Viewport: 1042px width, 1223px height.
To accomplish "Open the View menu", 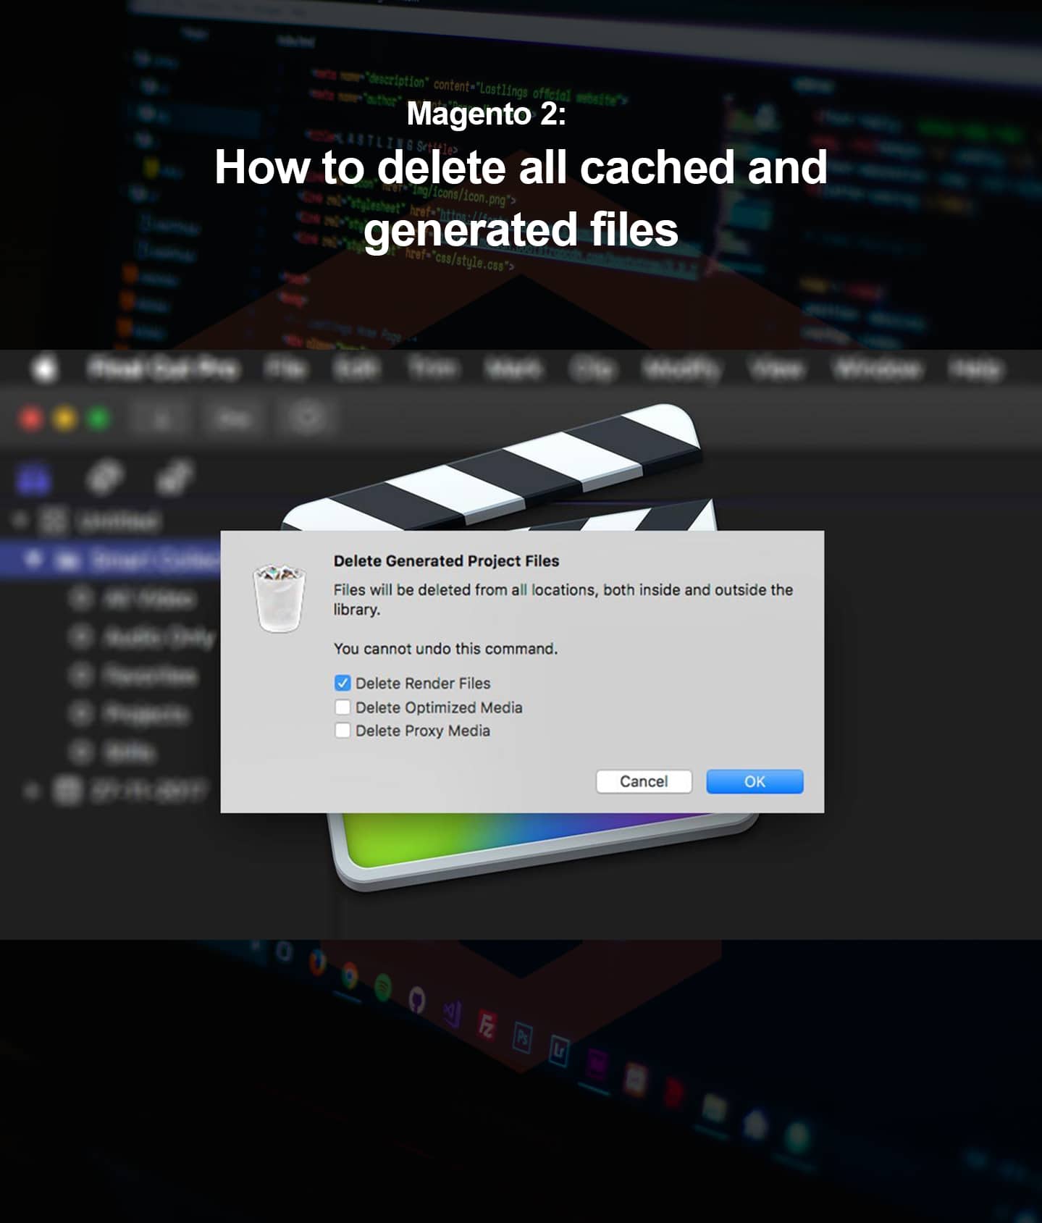I will pyautogui.click(x=777, y=369).
